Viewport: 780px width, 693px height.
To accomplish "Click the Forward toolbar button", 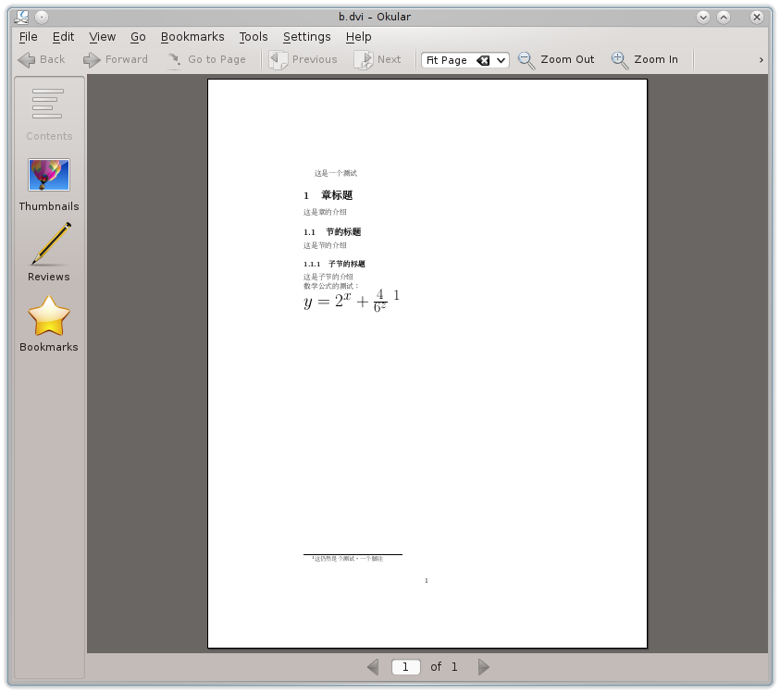I will [x=116, y=59].
